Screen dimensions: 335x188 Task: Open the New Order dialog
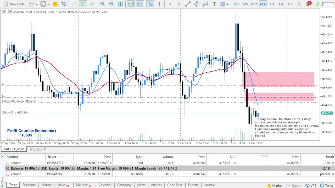(x=14, y=4)
